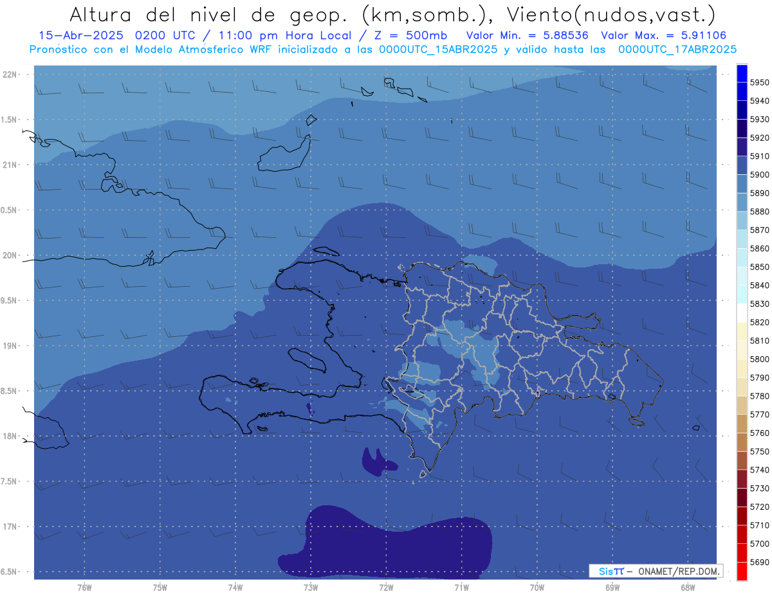Click the map title 'Altura del nivel de geop.'

pos(208,15)
